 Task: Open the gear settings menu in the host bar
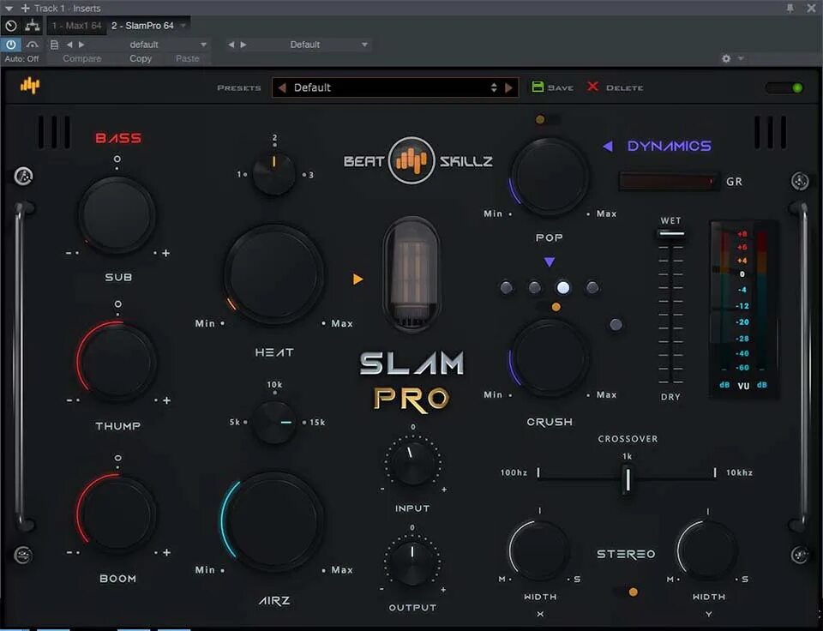[x=726, y=58]
